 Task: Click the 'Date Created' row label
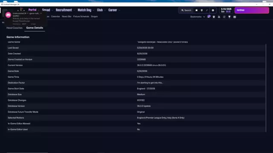(x=14, y=54)
